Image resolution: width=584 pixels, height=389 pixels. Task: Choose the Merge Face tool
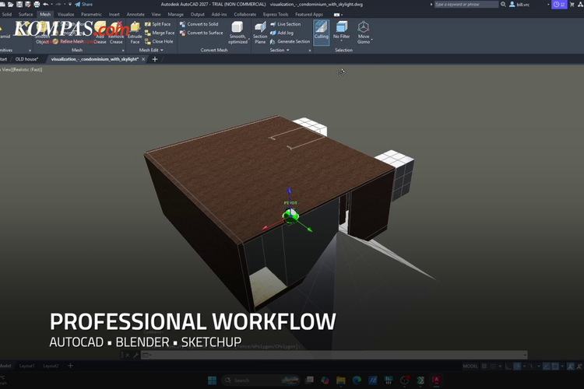pos(160,33)
